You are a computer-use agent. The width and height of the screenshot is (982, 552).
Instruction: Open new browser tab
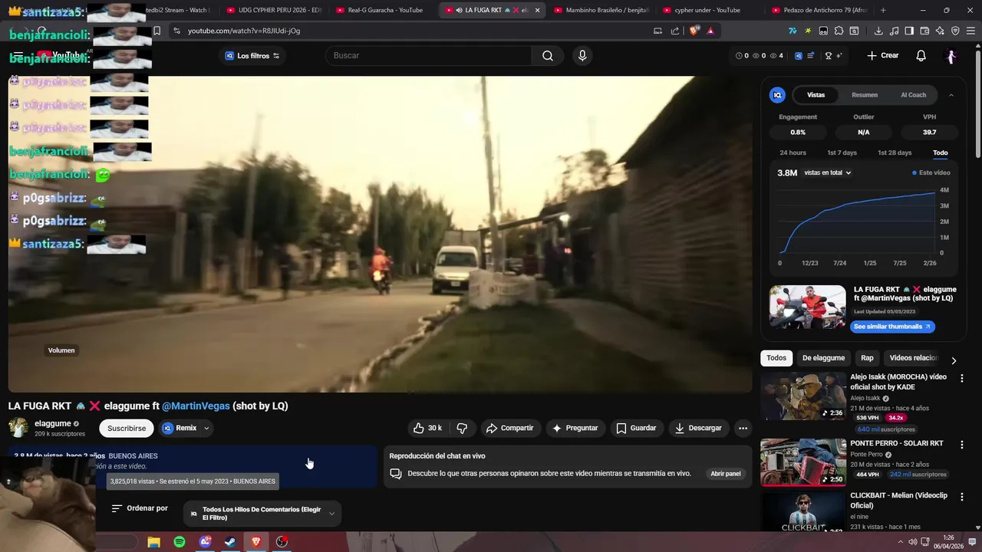pos(883,10)
